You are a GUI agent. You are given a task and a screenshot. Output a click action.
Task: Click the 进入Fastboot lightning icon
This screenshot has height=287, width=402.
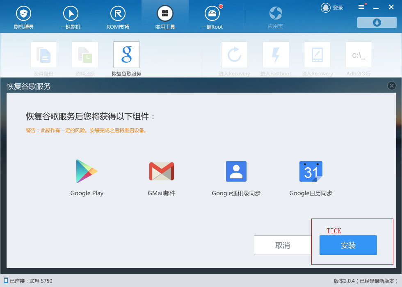point(276,55)
